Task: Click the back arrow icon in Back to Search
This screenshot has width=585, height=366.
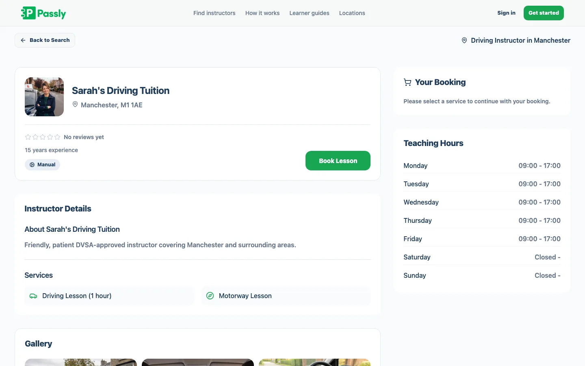Action: (23, 40)
